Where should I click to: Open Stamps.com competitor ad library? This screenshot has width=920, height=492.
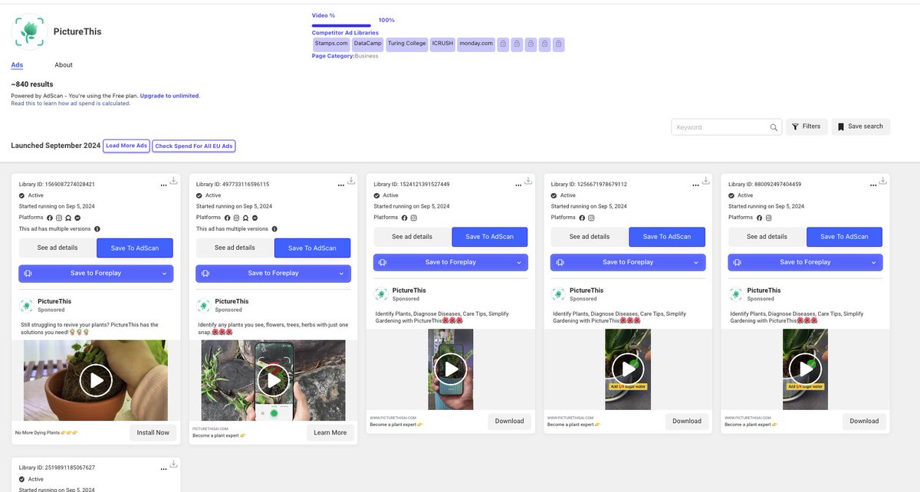331,44
